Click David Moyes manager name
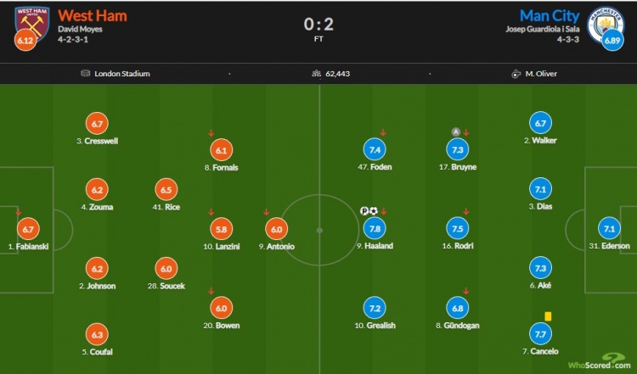This screenshot has height=374, width=637. [x=80, y=29]
